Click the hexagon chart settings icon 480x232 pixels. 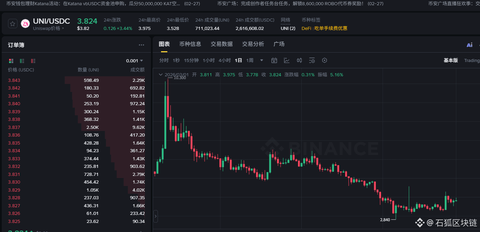tap(325, 60)
